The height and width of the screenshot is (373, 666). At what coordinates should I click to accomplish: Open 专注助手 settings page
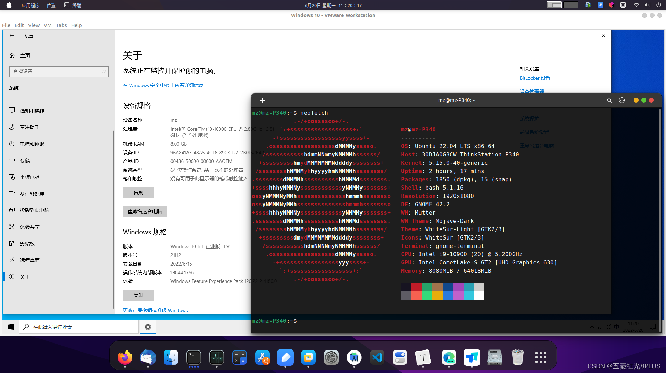click(x=58, y=127)
